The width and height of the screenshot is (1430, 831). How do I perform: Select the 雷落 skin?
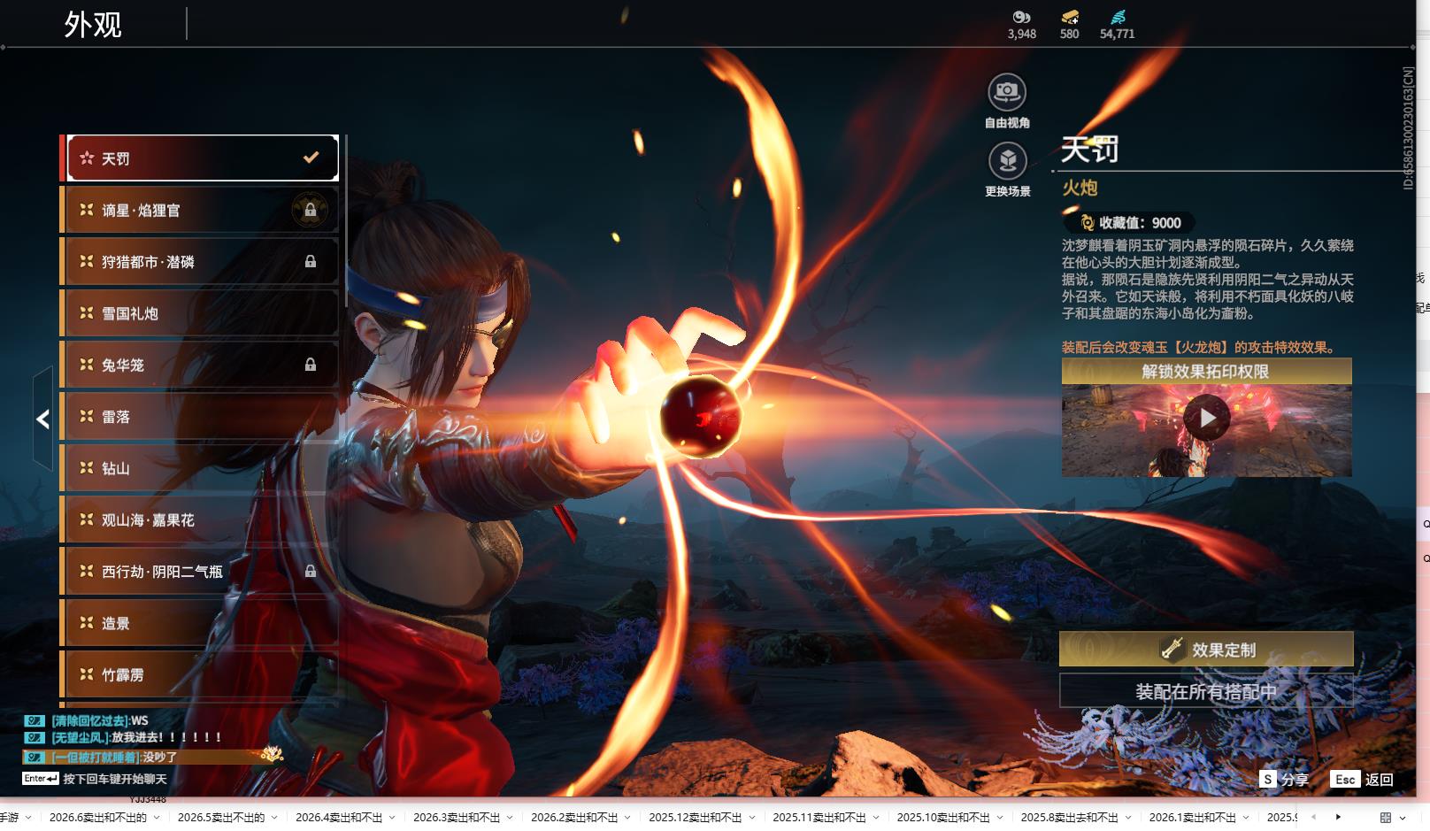[199, 417]
